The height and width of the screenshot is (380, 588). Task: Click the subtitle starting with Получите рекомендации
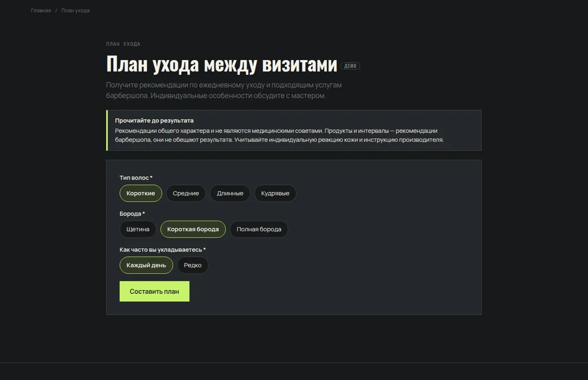[224, 90]
